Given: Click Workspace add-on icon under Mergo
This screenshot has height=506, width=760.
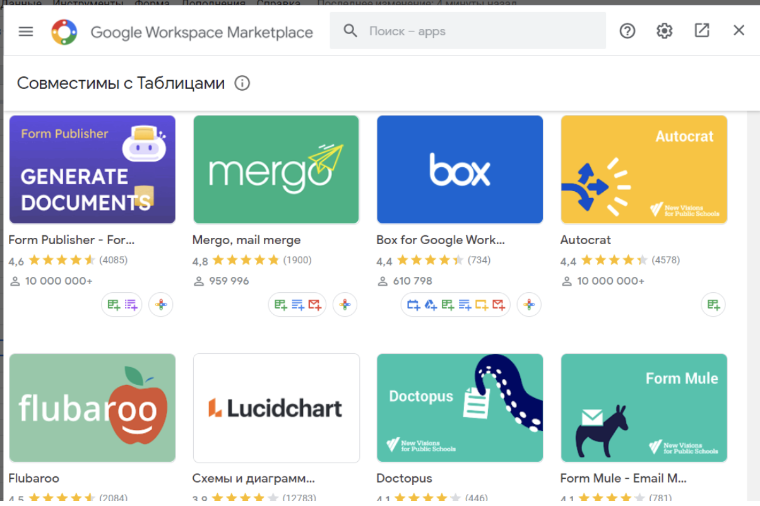Looking at the screenshot, I should click(345, 305).
